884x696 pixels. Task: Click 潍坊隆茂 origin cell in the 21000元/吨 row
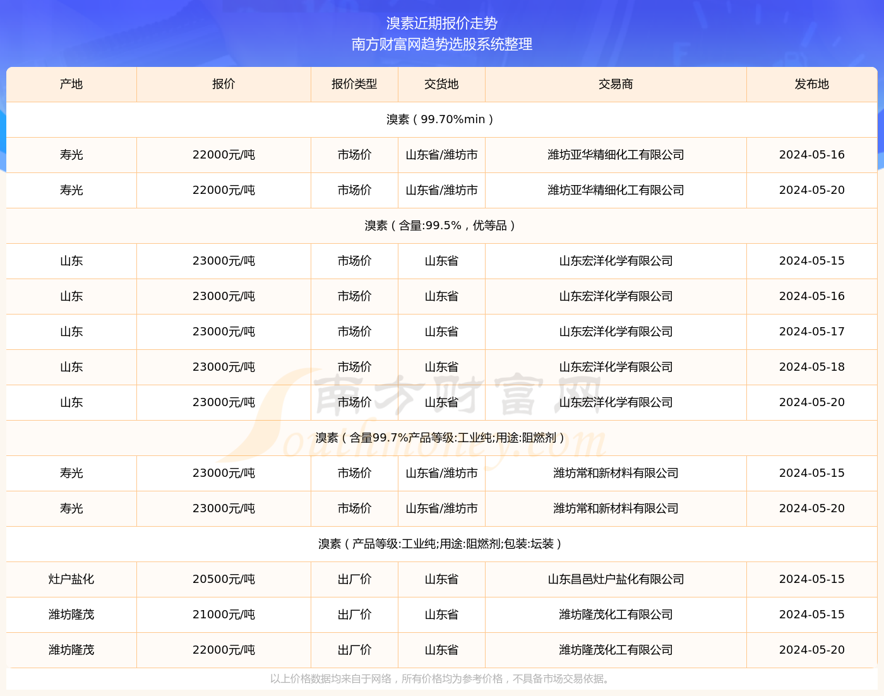[x=71, y=615]
